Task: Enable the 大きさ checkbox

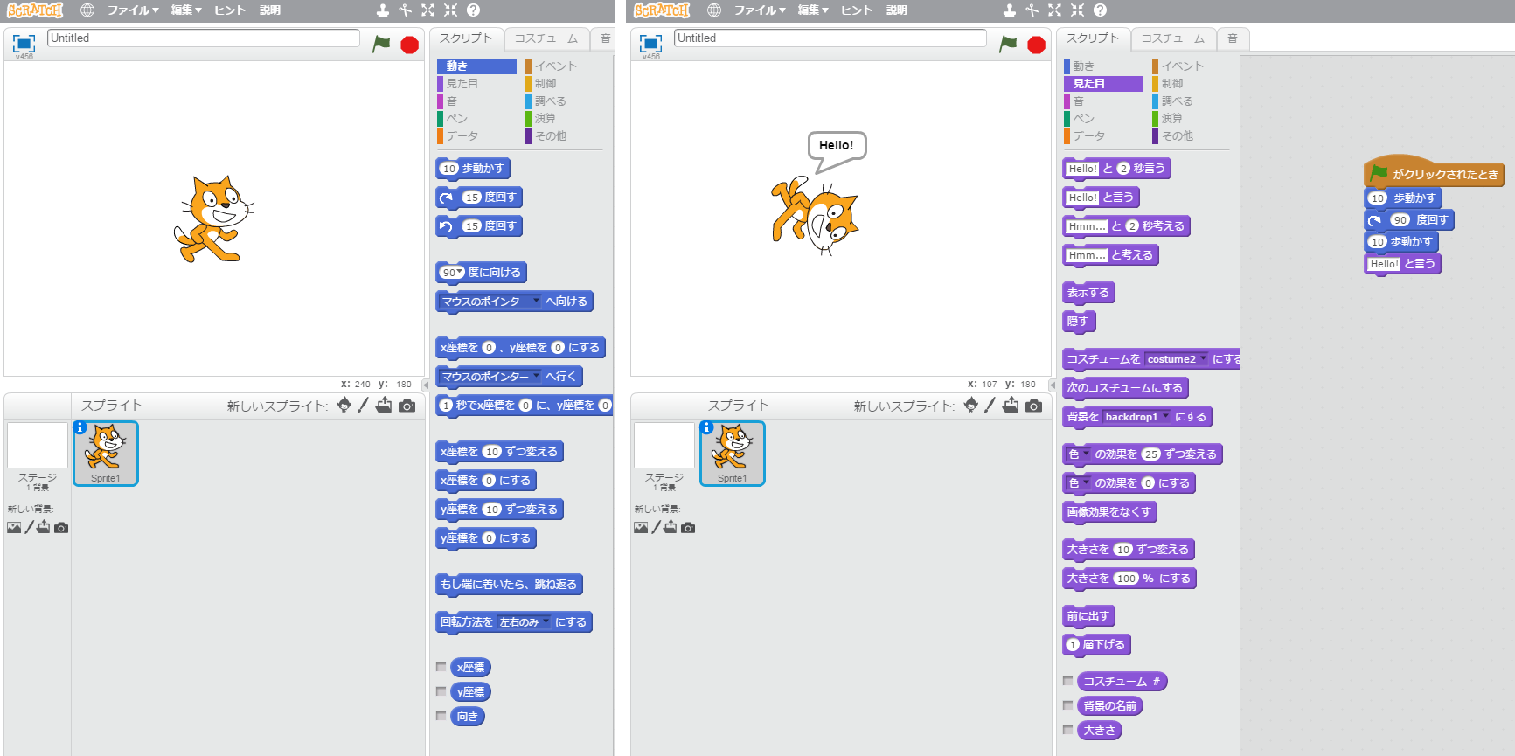Action: [x=1068, y=730]
